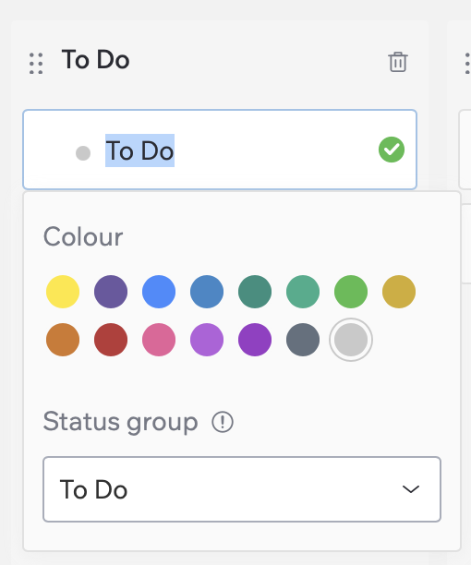
Task: Confirm status name with green checkmark
Action: [x=392, y=150]
